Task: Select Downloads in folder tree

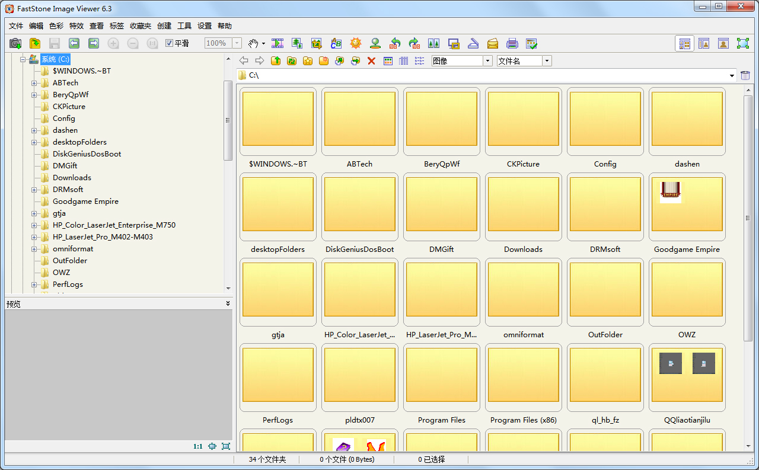Action: pos(72,178)
